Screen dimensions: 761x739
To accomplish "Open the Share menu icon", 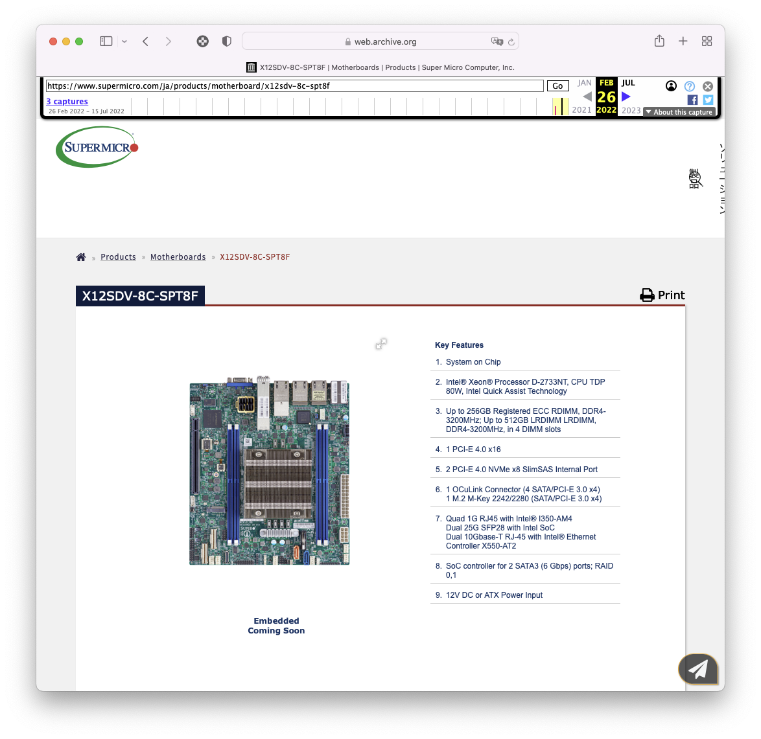I will tap(659, 41).
